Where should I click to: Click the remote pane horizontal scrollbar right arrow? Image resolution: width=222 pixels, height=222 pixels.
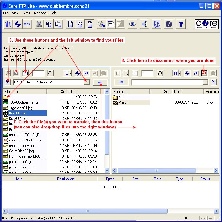216,171
